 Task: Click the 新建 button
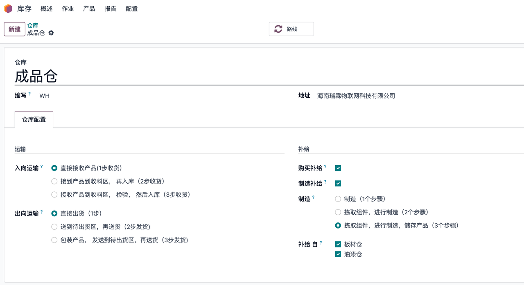point(15,29)
